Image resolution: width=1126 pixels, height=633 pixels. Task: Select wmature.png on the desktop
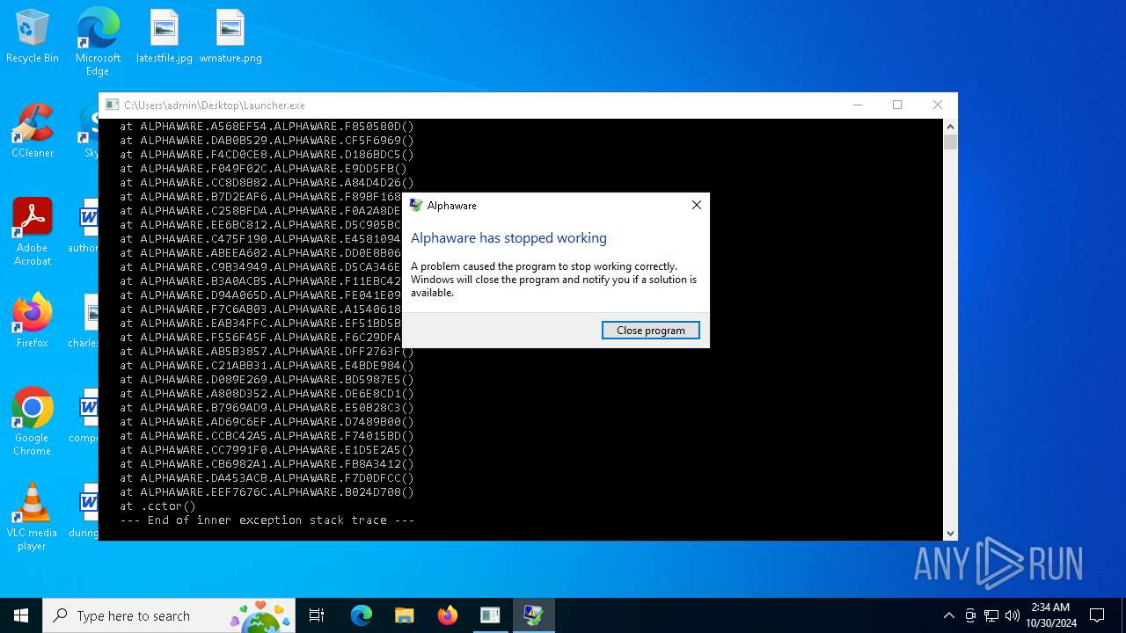coord(230,37)
